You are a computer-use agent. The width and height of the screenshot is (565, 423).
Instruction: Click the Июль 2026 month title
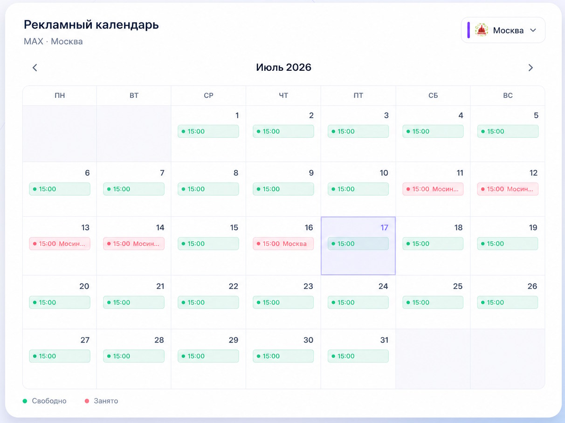(x=283, y=68)
